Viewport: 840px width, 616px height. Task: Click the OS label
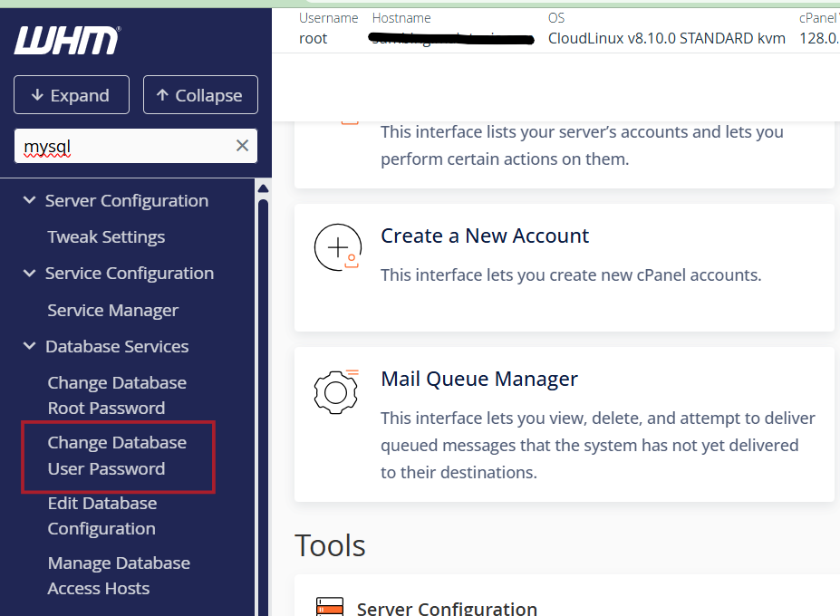click(x=556, y=18)
